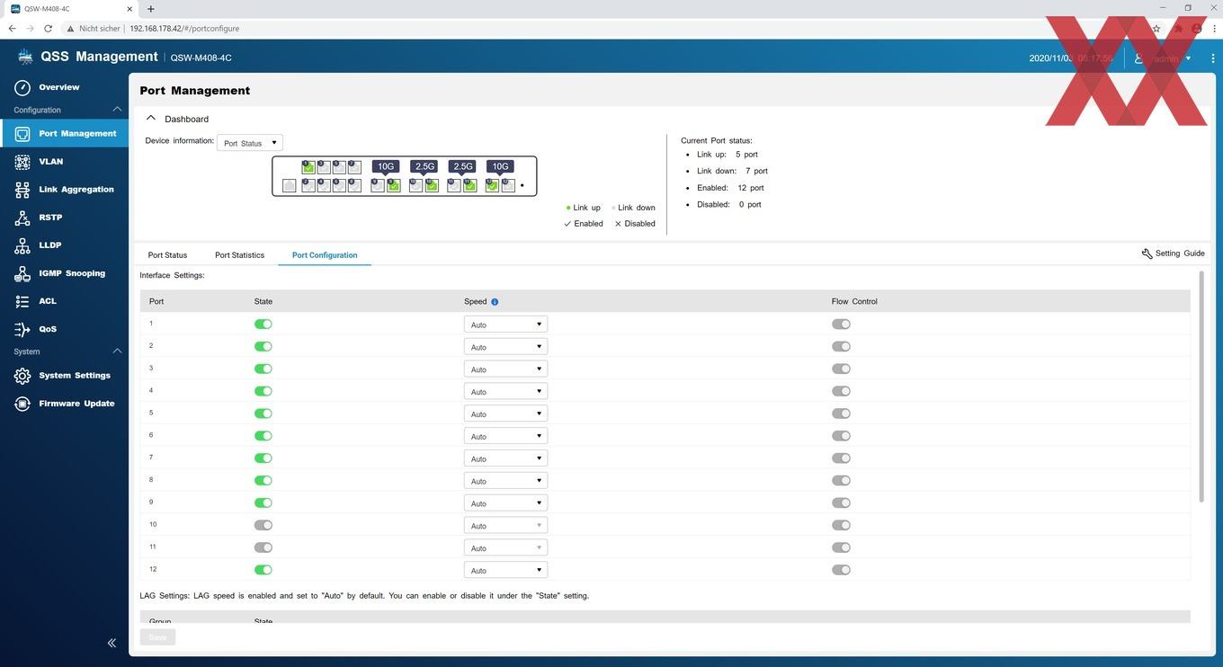Click the green-checked port 9 icon
Screen dimensions: 1223x667
[394, 185]
